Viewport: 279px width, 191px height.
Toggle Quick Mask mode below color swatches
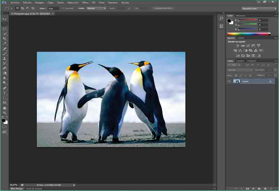pyautogui.click(x=5, y=127)
